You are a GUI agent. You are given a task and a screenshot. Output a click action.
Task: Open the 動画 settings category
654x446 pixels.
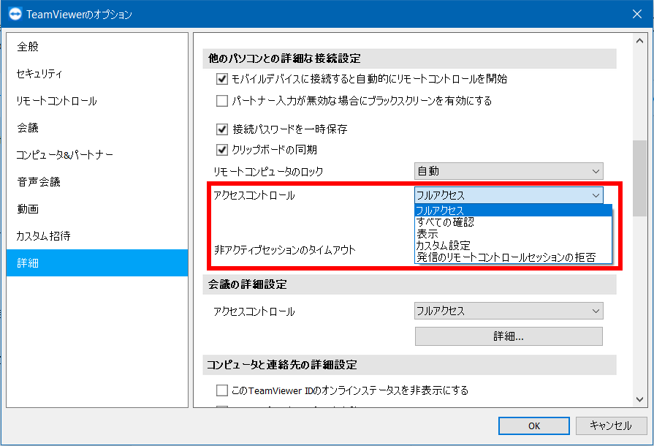(x=97, y=208)
